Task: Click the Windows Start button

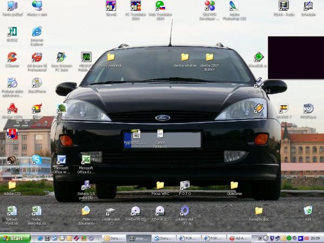Action: coord(15,238)
